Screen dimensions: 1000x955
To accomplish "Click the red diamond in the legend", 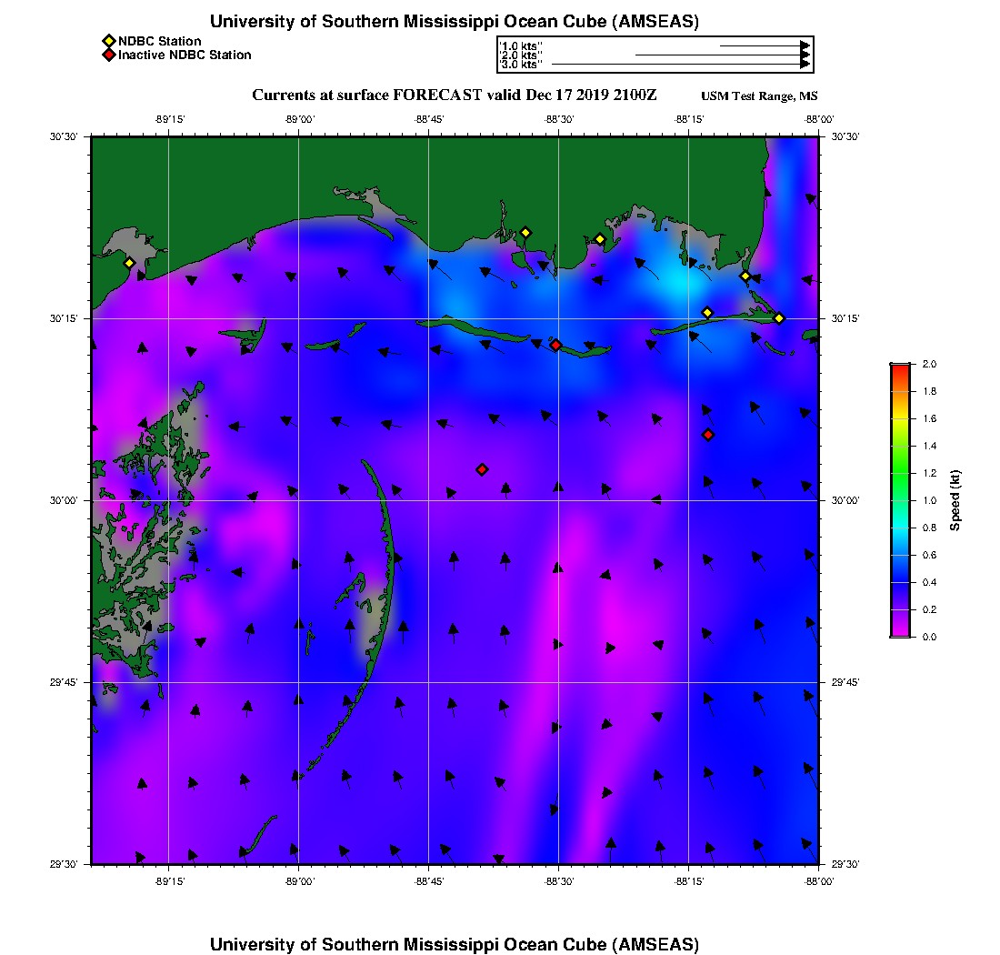I will coord(109,55).
